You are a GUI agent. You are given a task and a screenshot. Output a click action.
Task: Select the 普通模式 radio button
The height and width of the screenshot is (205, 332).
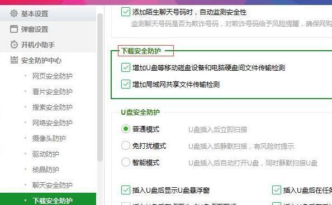[x=126, y=129]
